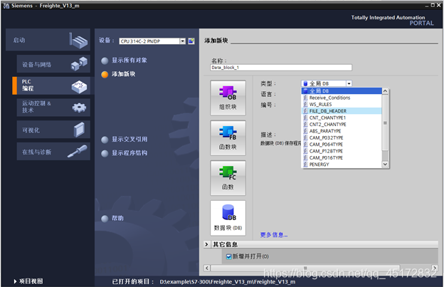The width and height of the screenshot is (444, 287).
Task: Choose CNT_CHANTYPE1 in the type list
Action: point(342,118)
